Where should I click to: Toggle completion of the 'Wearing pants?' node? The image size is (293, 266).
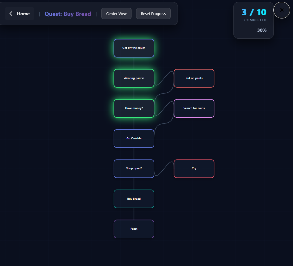point(134,78)
